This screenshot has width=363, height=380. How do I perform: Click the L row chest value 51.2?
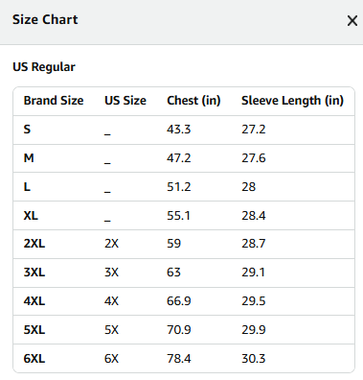coord(179,187)
